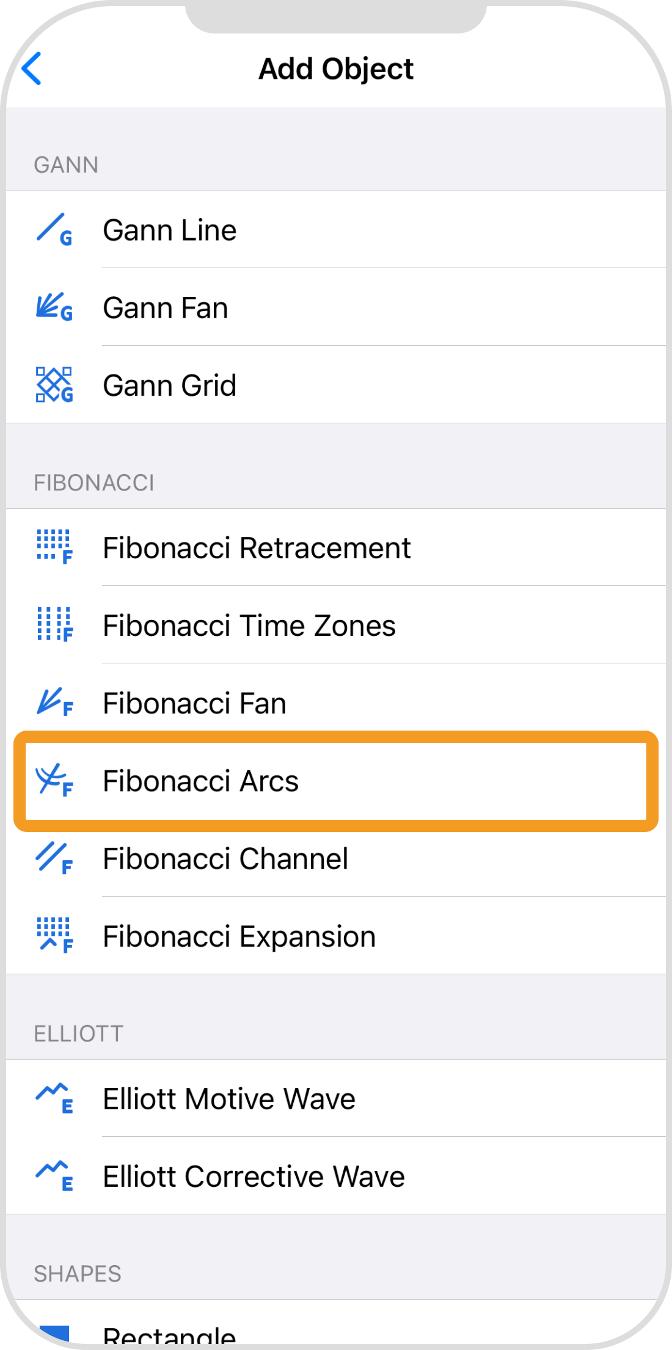Click the Fibonacci Time Zones icon
672x1350 pixels.
point(54,624)
